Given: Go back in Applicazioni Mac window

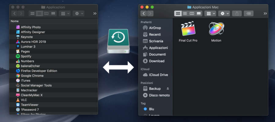Looking at the screenshot, I should [x=144, y=13].
